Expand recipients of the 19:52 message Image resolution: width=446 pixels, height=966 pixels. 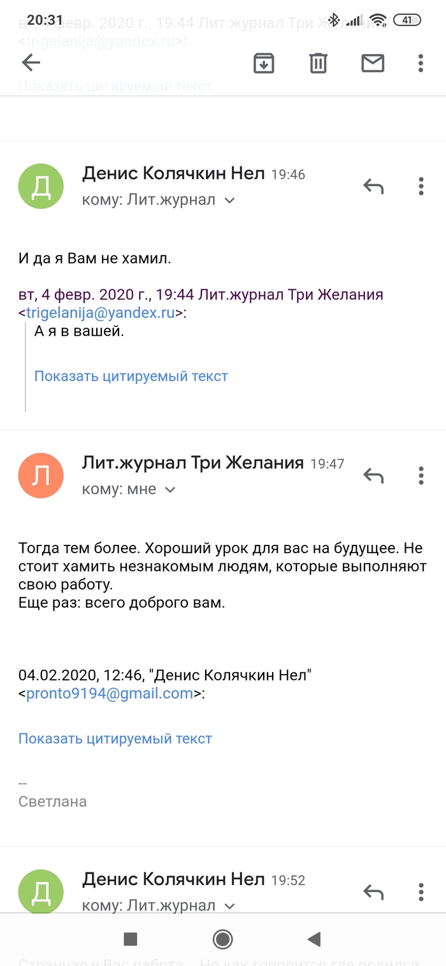pos(230,906)
